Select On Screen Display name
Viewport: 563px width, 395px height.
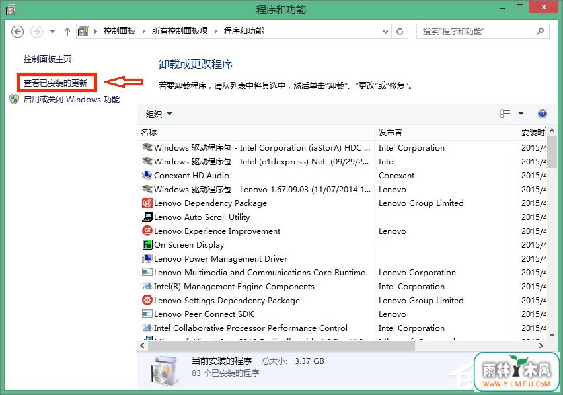click(x=189, y=245)
